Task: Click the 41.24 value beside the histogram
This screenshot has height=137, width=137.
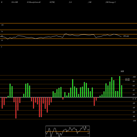Action: tap(127, 79)
